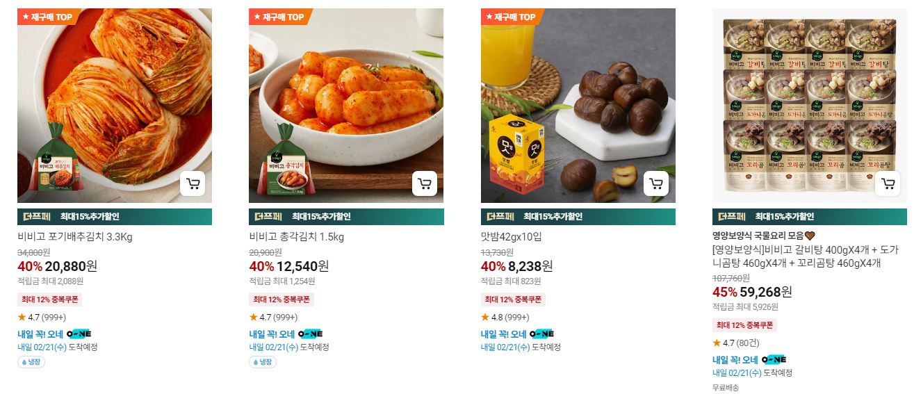Click 최대 12% 중복쿠폰 label under 맛밤

click(514, 299)
